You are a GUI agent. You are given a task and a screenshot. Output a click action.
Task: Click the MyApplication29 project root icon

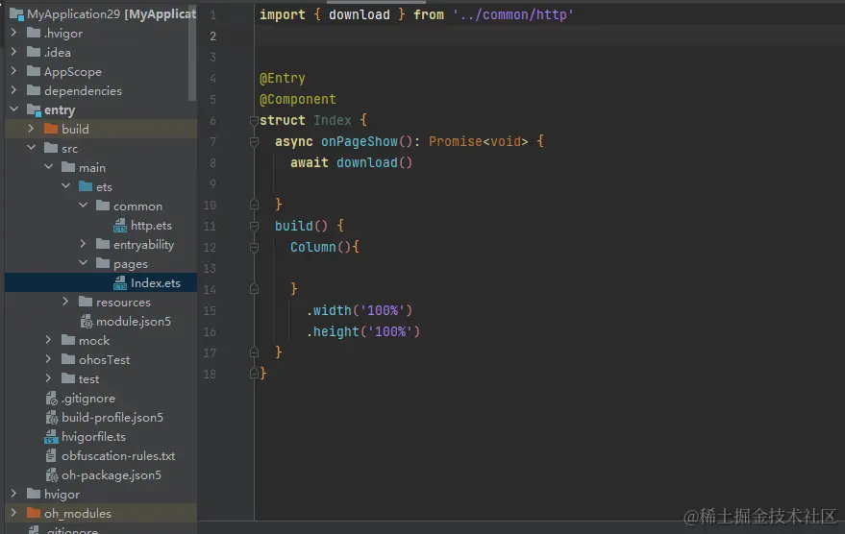coord(16,14)
